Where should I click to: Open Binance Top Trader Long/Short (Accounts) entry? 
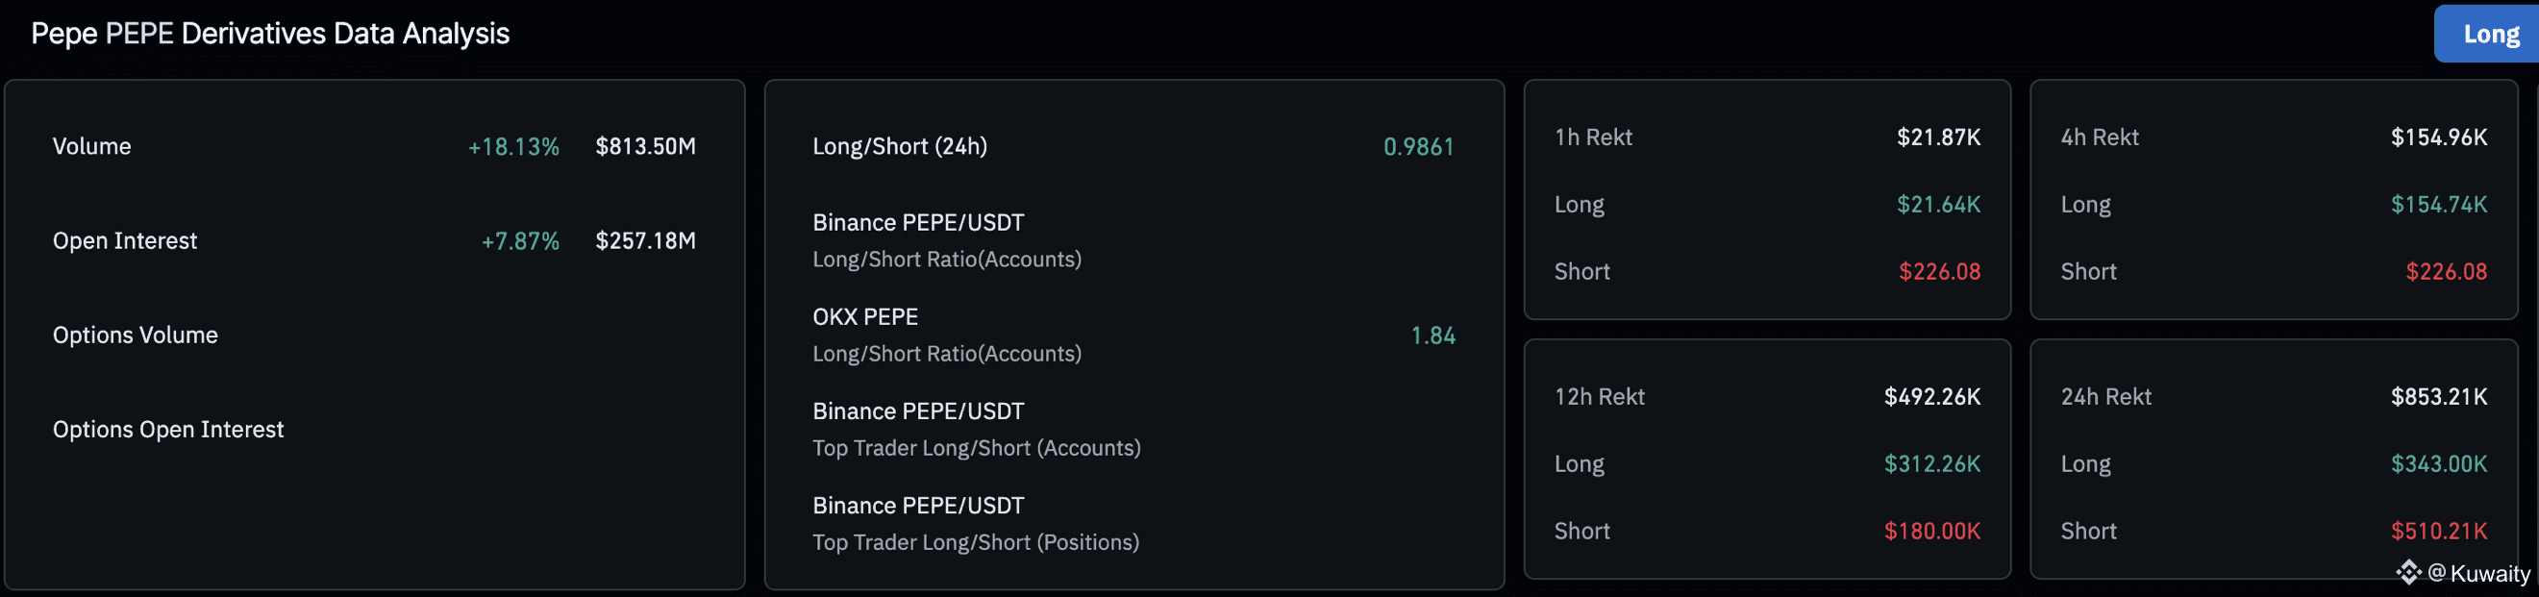coord(975,448)
